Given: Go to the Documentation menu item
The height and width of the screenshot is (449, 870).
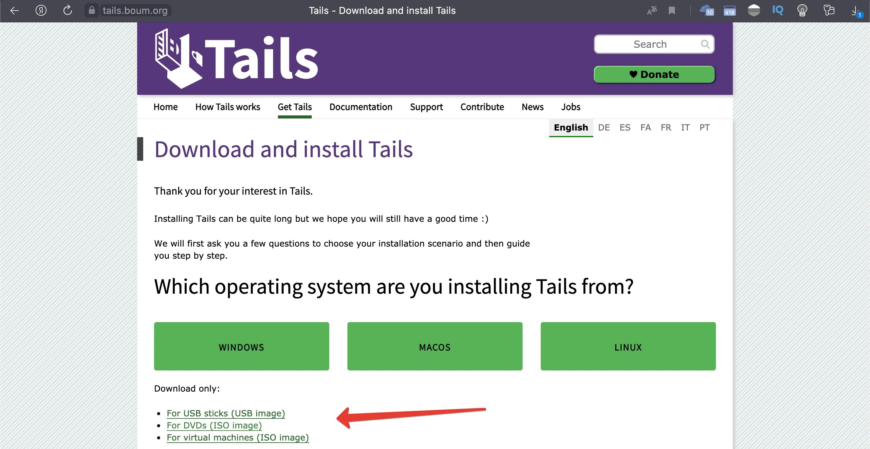Looking at the screenshot, I should tap(361, 107).
